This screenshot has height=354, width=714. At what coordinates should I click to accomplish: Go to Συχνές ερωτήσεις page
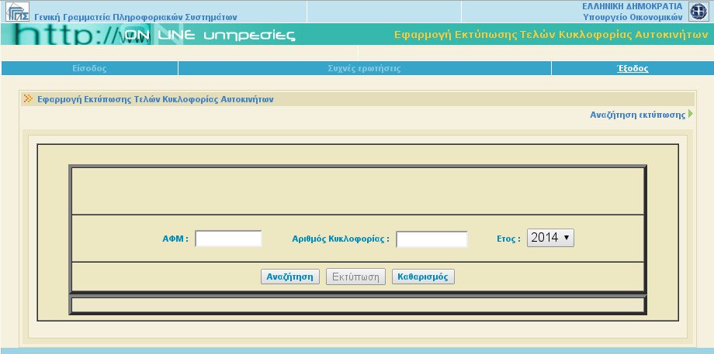364,68
